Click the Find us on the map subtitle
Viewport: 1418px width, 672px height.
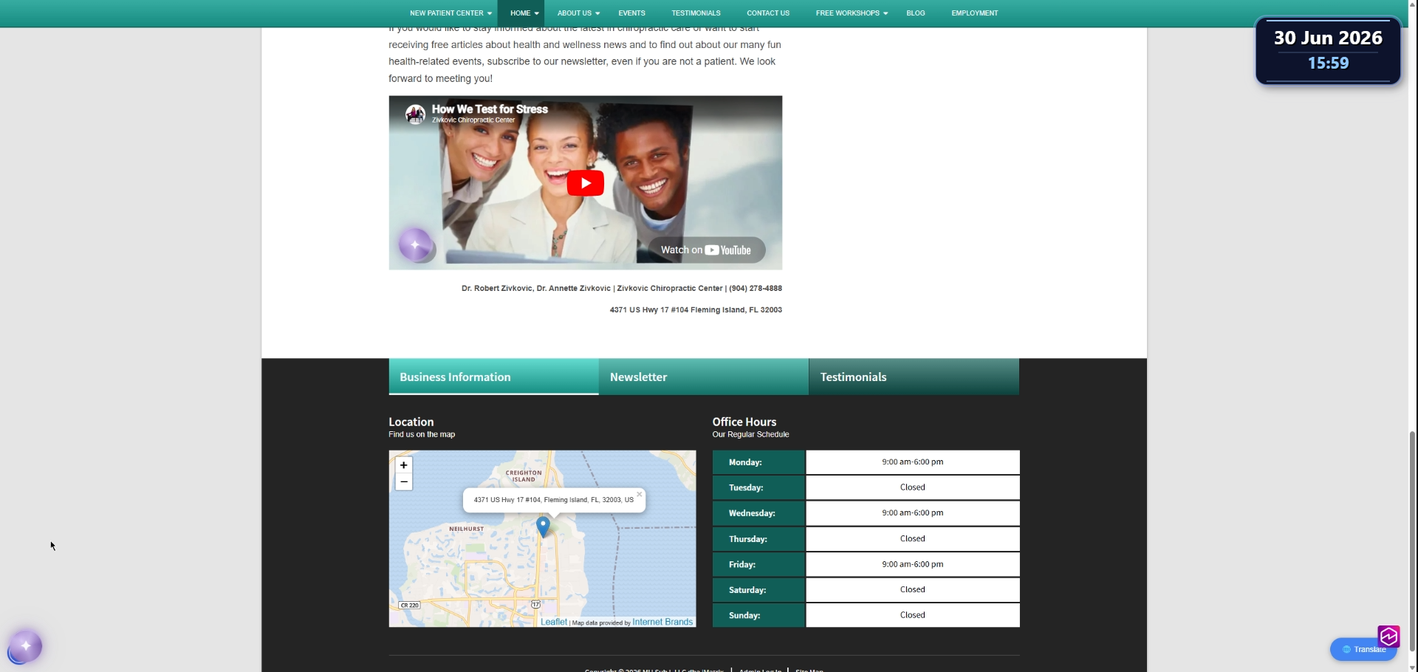(x=422, y=434)
